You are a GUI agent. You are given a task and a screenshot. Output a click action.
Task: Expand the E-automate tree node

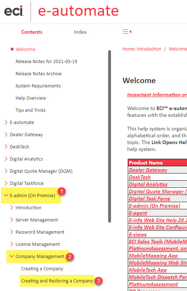tap(6, 122)
